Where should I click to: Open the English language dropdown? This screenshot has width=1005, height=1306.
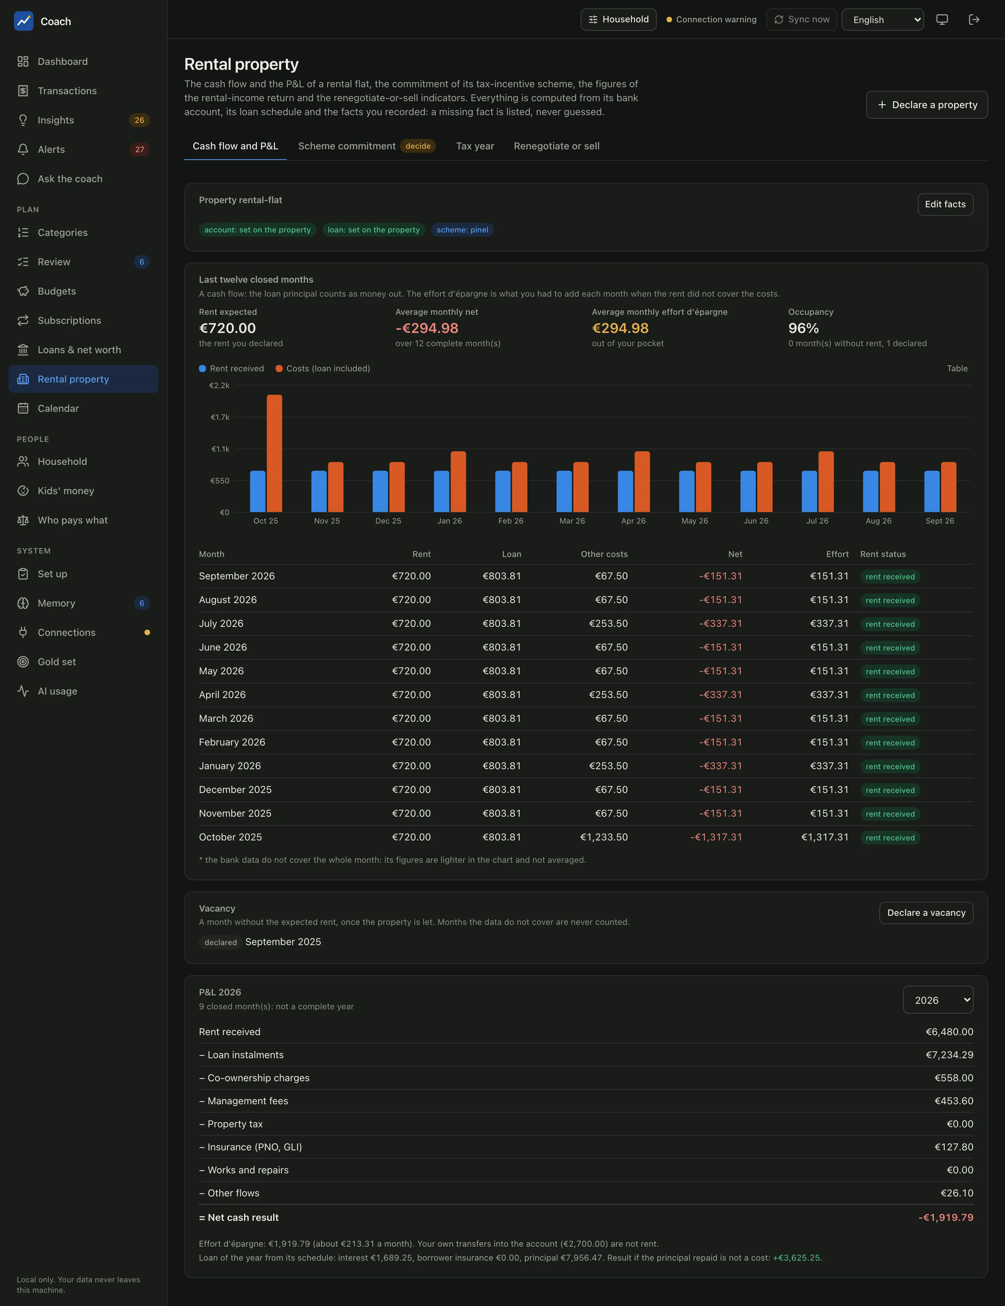tap(883, 20)
